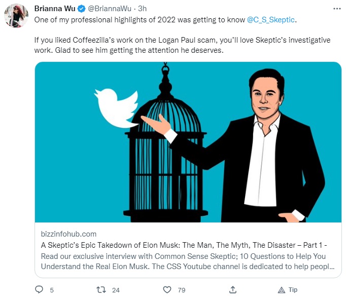The width and height of the screenshot is (346, 297).
Task: Open the @BriannaWu handle
Action: (x=110, y=9)
